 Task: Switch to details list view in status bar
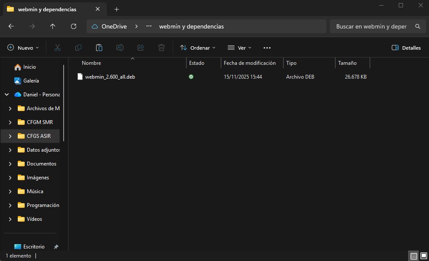(413, 256)
